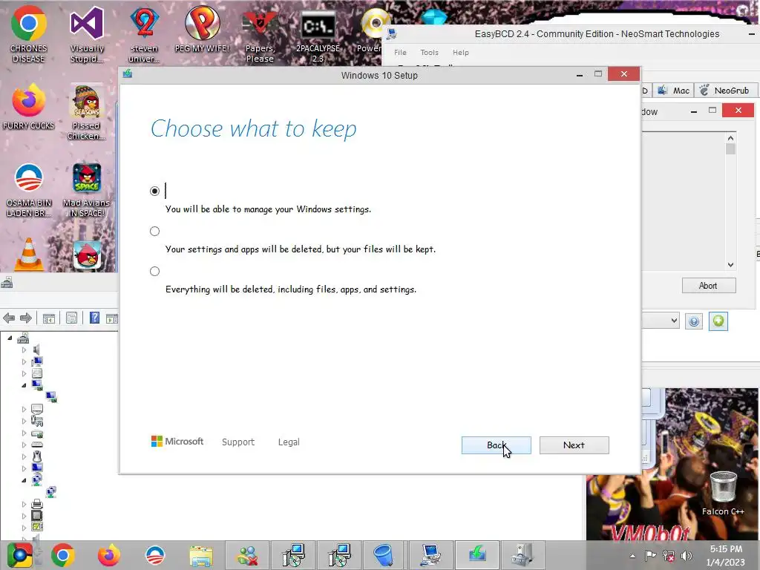Select the display adapter child device in the tree
760x570 pixels.
tap(51, 397)
